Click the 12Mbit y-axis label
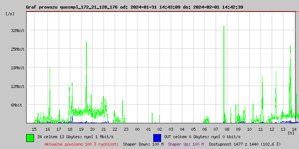This screenshot has height=149, width=299. click(18, 86)
